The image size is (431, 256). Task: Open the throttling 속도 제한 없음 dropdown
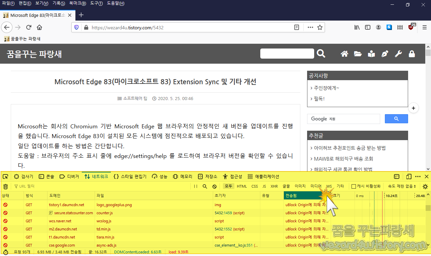click(402, 186)
